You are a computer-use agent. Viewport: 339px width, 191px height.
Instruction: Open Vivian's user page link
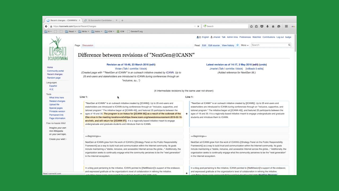(118, 69)
